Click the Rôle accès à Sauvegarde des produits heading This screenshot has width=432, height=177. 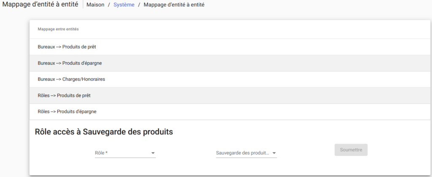click(x=104, y=132)
